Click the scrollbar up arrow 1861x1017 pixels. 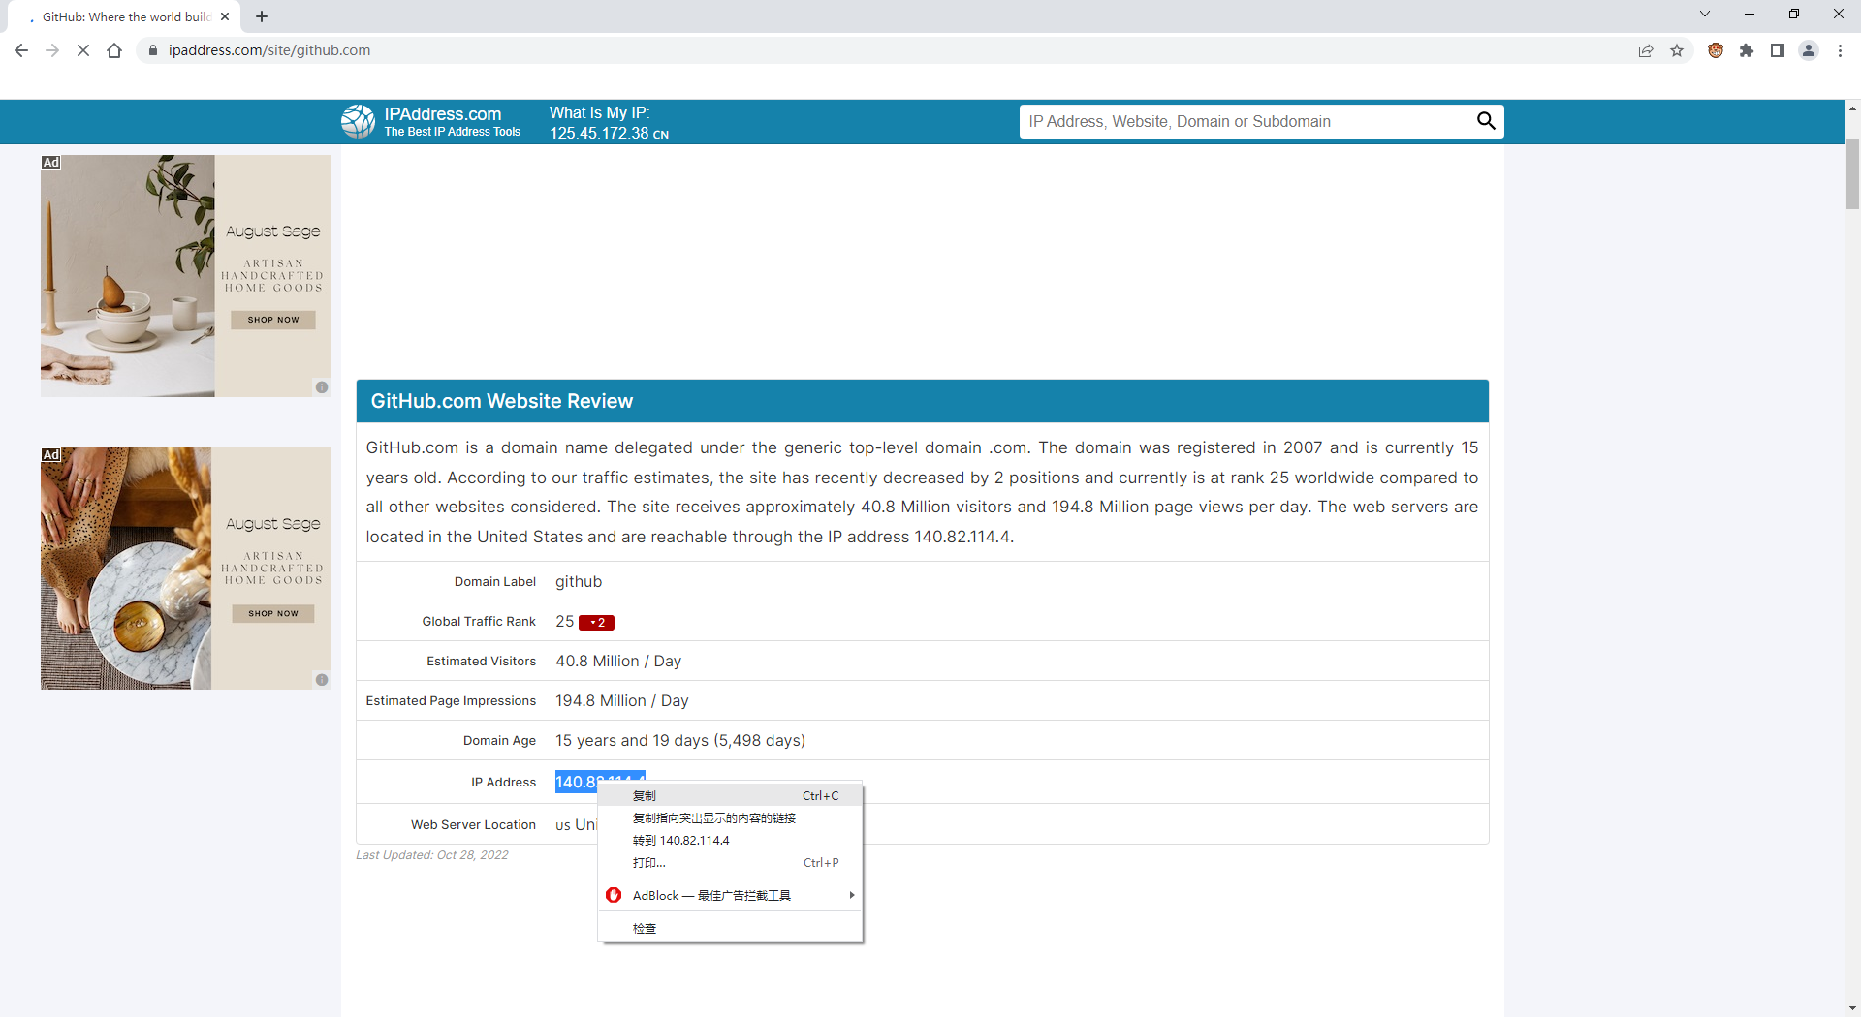point(1852,108)
